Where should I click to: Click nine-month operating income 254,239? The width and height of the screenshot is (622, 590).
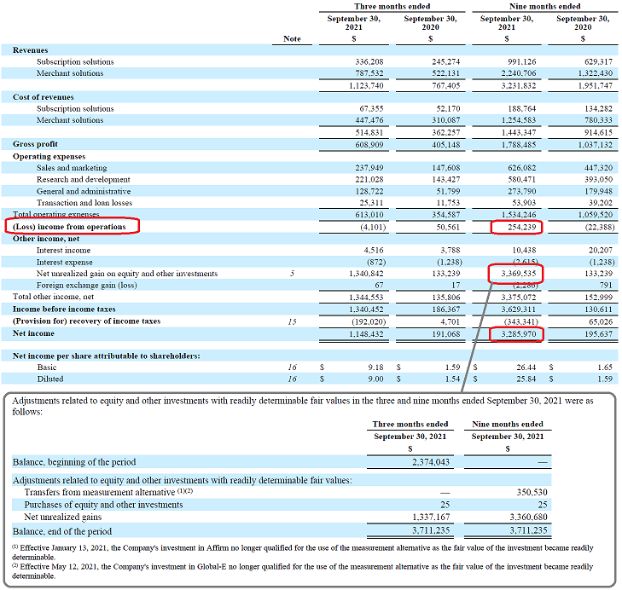point(521,227)
